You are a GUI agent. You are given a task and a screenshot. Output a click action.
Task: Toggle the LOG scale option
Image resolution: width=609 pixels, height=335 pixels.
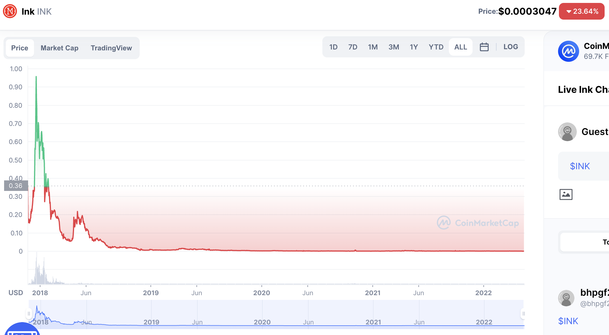tap(511, 47)
